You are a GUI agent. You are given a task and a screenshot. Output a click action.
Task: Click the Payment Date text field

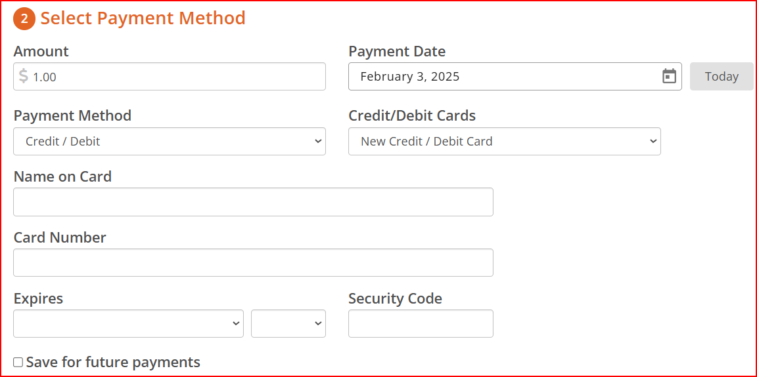click(x=515, y=76)
